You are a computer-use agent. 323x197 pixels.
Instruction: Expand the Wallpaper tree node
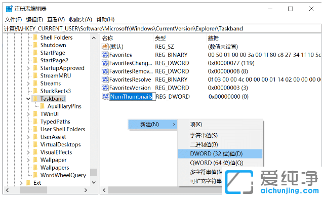point(28,160)
